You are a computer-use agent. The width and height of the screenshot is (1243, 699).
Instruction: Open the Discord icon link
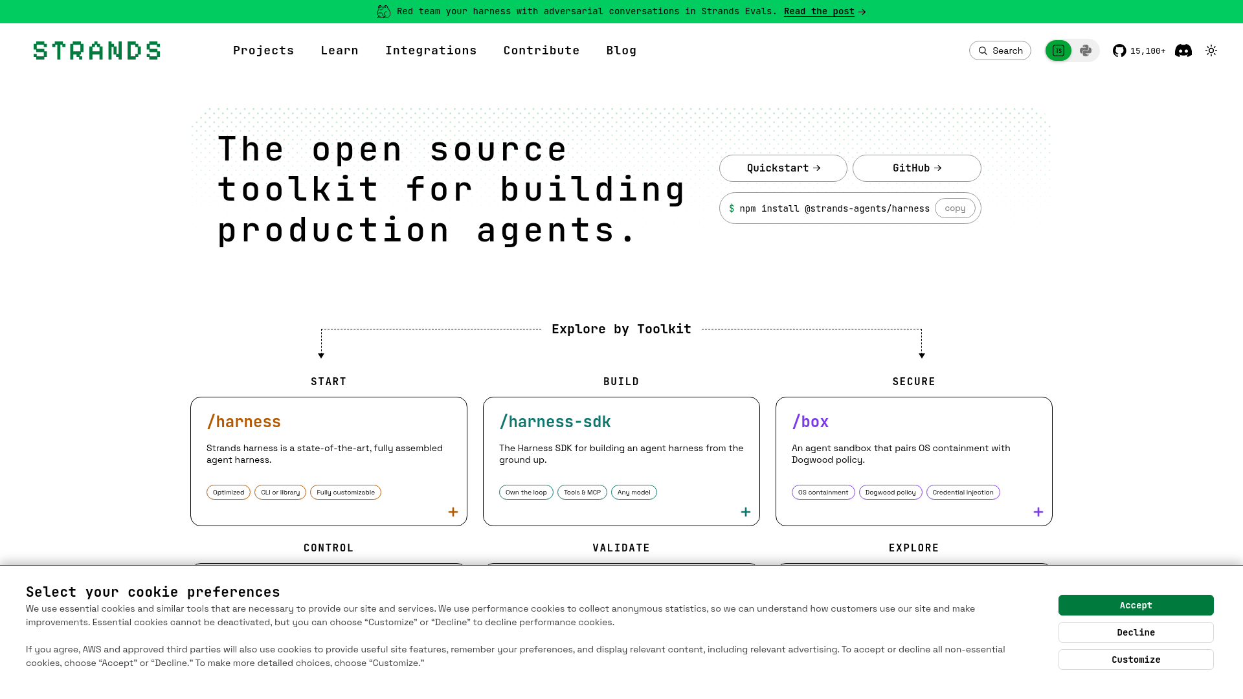(x=1183, y=50)
